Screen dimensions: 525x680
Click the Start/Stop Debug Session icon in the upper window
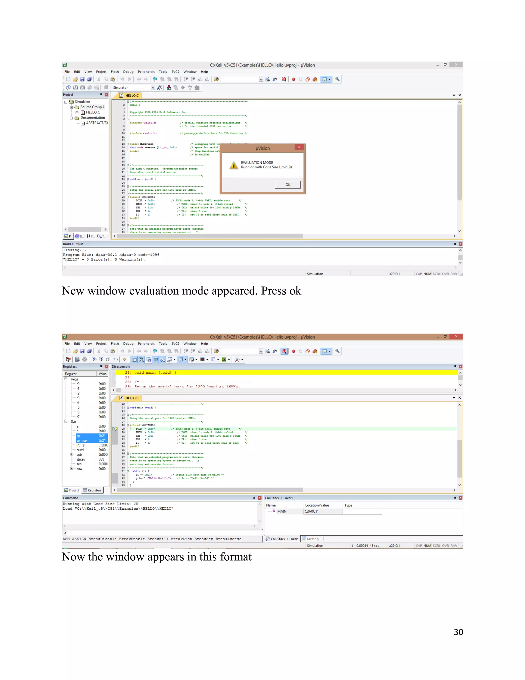pyautogui.click(x=284, y=79)
